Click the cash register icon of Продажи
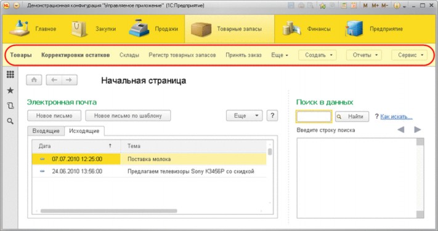The width and height of the screenshot is (438, 231). coord(139,28)
